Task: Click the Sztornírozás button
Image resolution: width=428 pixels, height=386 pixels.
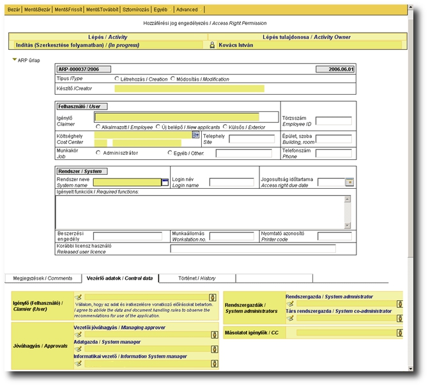Action: (135, 10)
